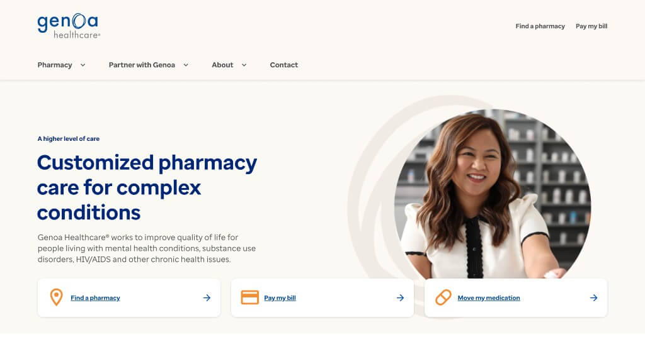Click the arrow in Move my medication card
Image resolution: width=645 pixels, height=347 pixels.
(x=593, y=298)
